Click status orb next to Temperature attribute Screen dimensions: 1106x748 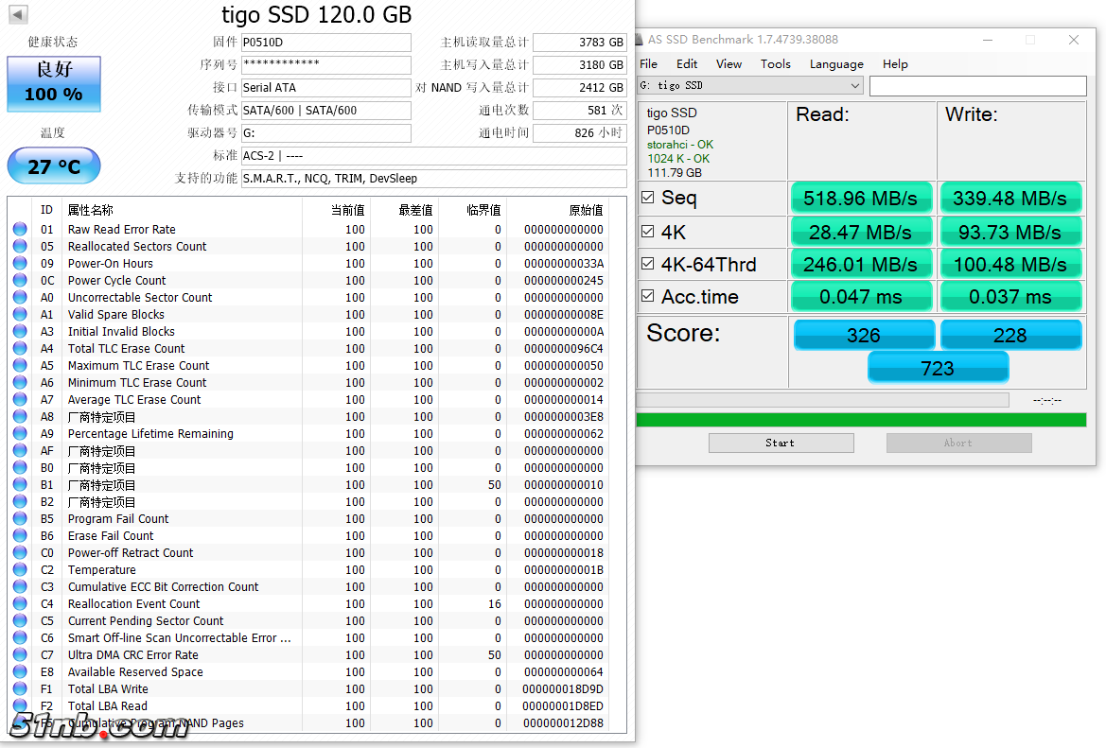20,570
